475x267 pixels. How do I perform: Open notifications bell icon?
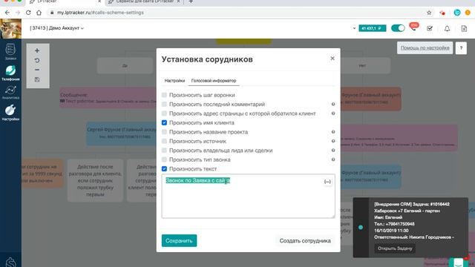pos(447,28)
